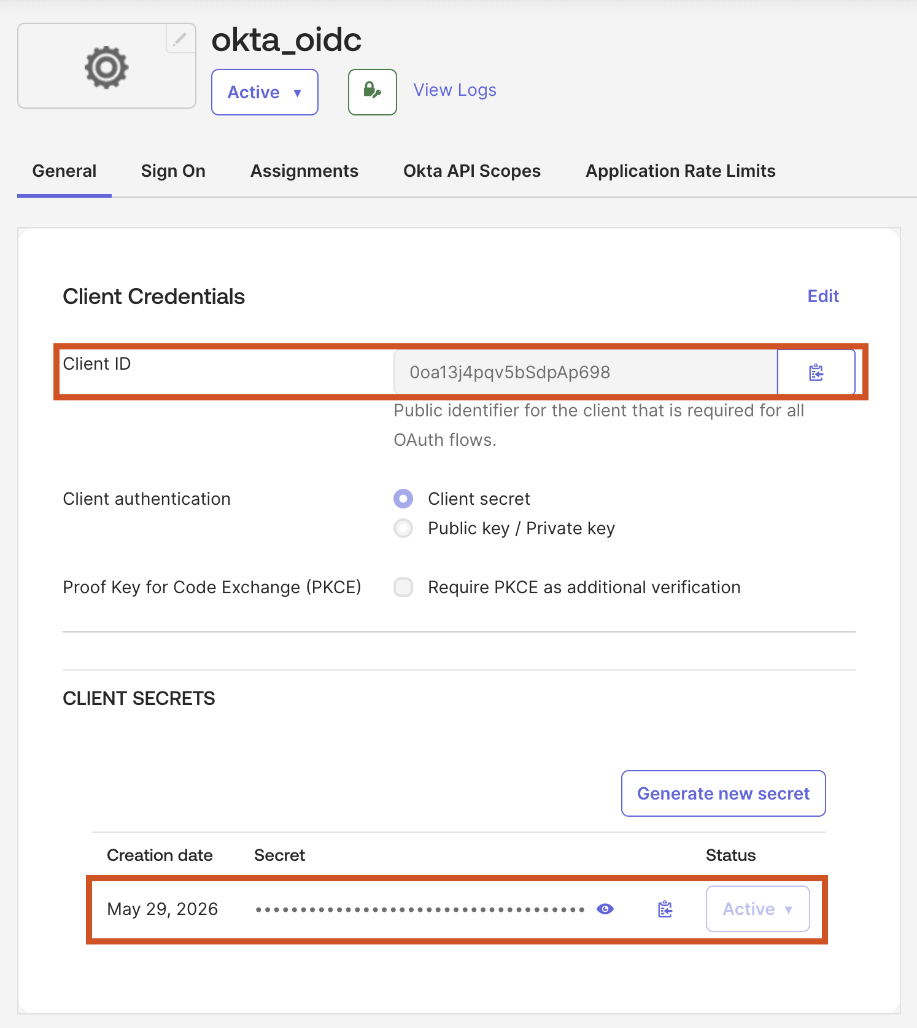Open View Logs link
The height and width of the screenshot is (1028, 917).
[x=455, y=90]
